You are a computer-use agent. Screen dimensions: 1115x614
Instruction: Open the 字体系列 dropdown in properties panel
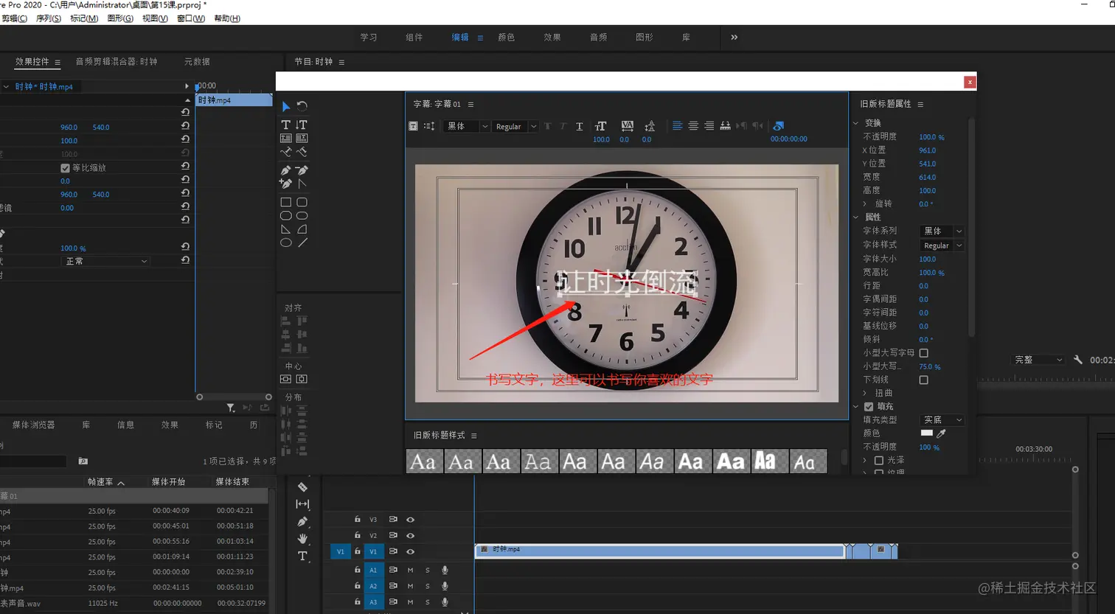(942, 231)
